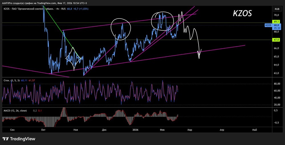Click the 40,00 stochastic axis label
This screenshot has height=145, width=285.
(277, 98)
